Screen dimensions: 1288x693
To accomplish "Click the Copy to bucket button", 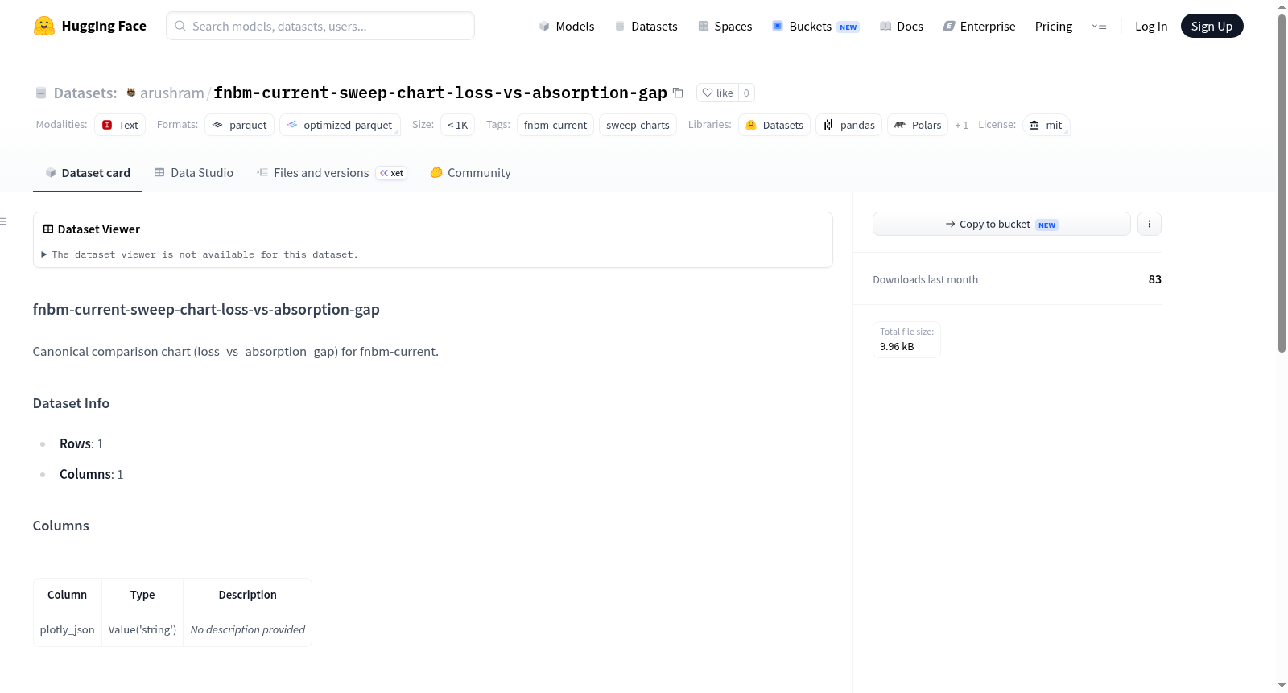I will [1001, 224].
